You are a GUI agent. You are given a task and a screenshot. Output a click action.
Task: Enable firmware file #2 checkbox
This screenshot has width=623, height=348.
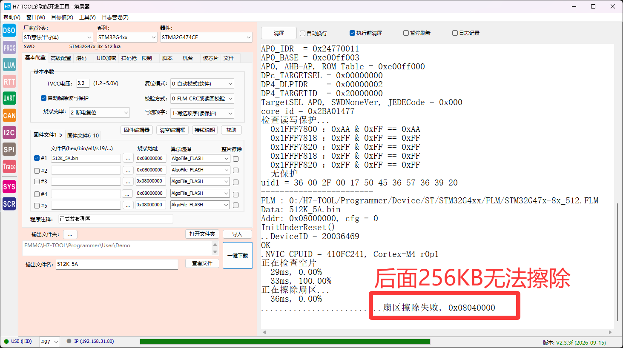pos(37,171)
